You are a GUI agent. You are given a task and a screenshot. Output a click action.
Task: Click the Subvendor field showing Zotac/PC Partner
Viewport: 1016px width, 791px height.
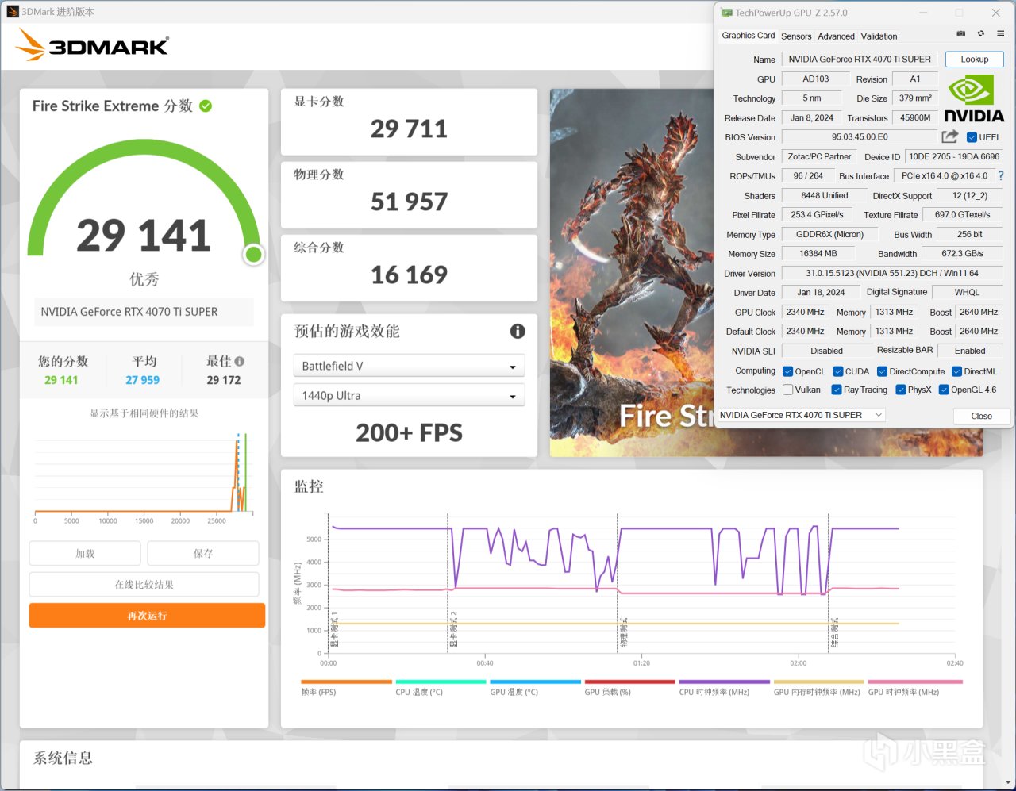click(x=819, y=156)
